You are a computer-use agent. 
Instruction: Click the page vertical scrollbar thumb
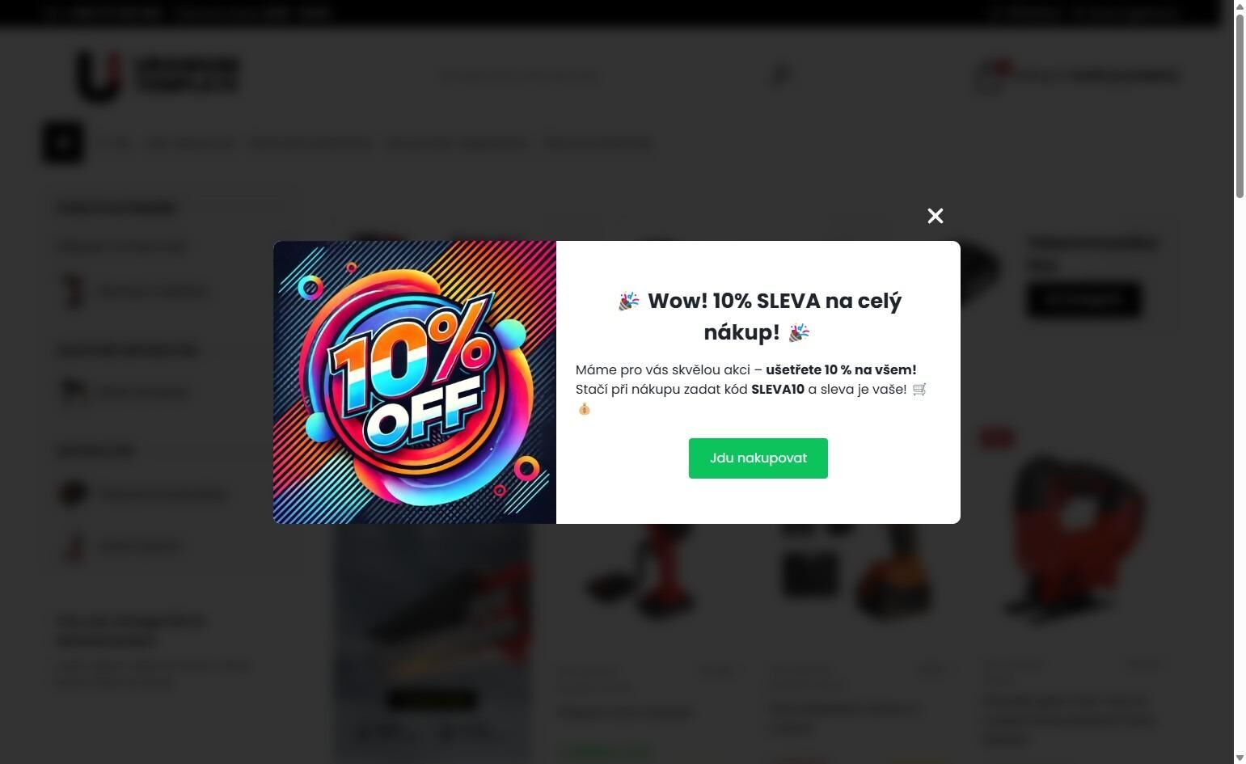[1240, 103]
